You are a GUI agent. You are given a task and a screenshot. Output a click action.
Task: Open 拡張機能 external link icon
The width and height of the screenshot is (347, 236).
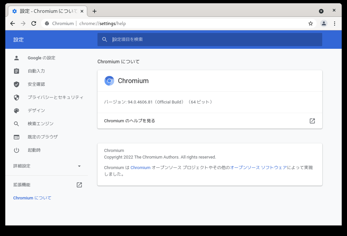79,185
